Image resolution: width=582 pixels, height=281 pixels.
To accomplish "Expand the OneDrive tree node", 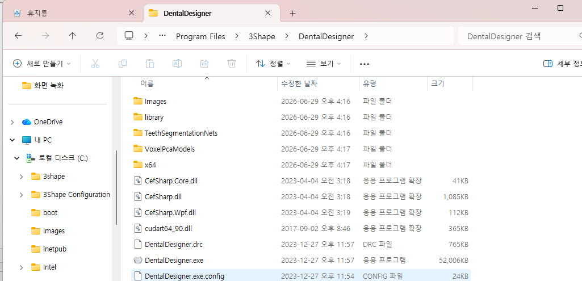I will click(x=12, y=121).
